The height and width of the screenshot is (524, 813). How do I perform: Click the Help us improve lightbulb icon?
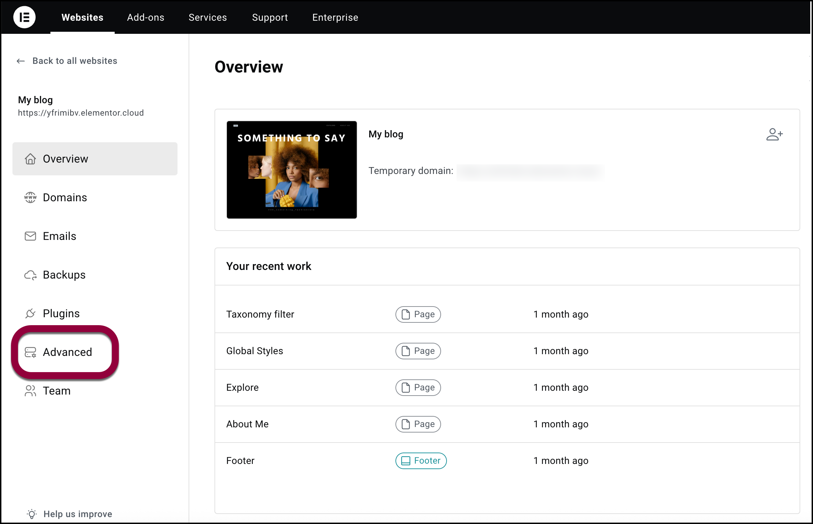[32, 514]
